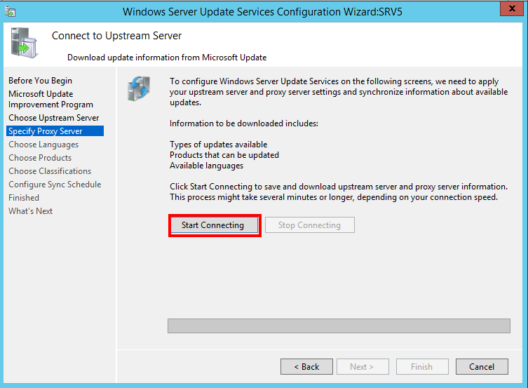The image size is (528, 388).
Task: Click the 'Information to be downloaded includes:' text
Action: click(244, 123)
